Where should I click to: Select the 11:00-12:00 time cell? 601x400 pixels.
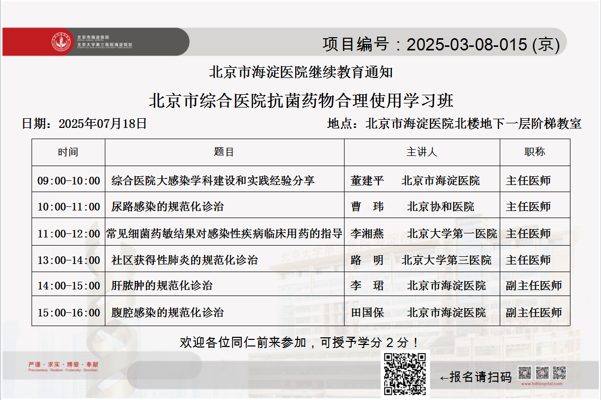pos(69,234)
